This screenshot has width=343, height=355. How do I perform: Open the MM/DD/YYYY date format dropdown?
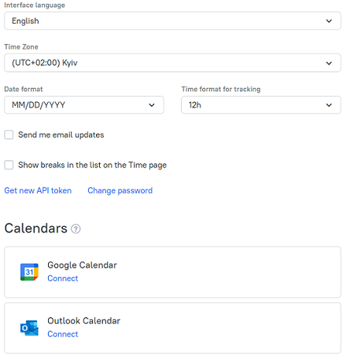click(x=84, y=105)
